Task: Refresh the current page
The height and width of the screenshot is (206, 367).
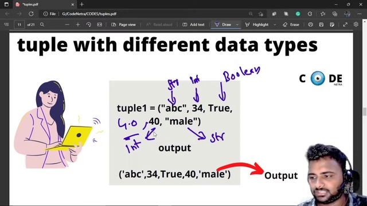Action: pyautogui.click(x=31, y=14)
